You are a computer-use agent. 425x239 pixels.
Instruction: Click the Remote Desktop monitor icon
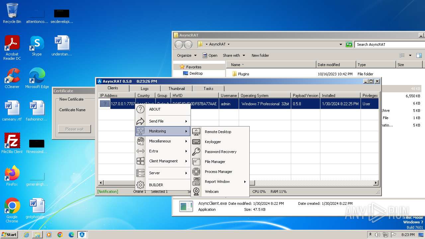click(x=196, y=132)
